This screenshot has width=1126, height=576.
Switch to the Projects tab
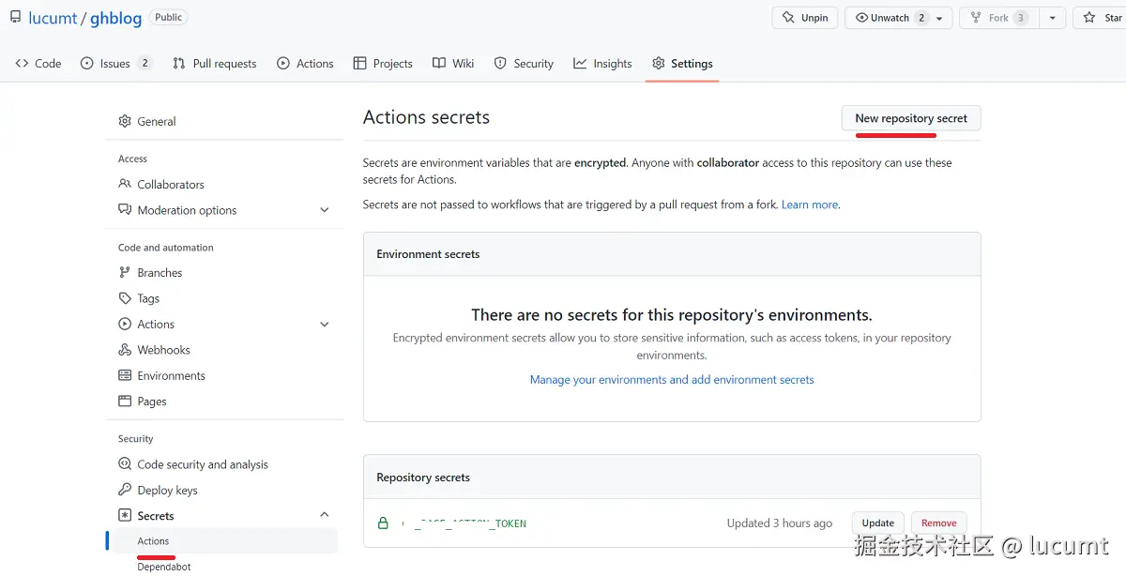tap(383, 64)
